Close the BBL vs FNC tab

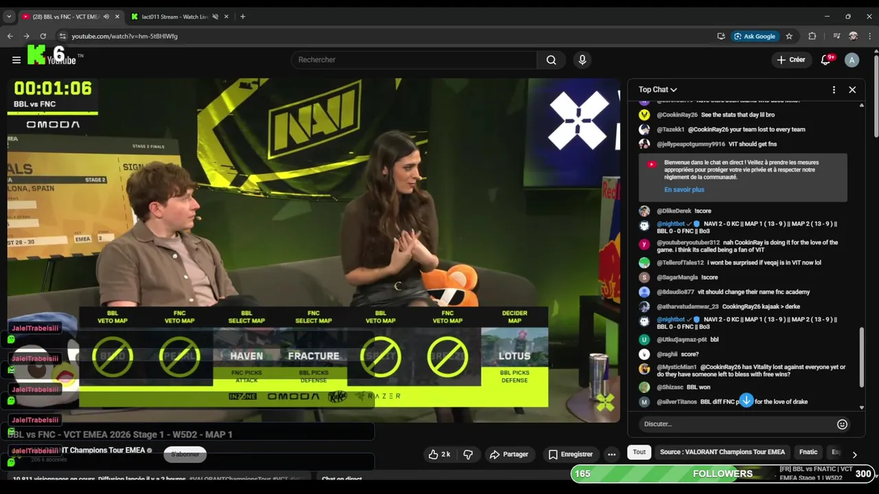pyautogui.click(x=117, y=16)
